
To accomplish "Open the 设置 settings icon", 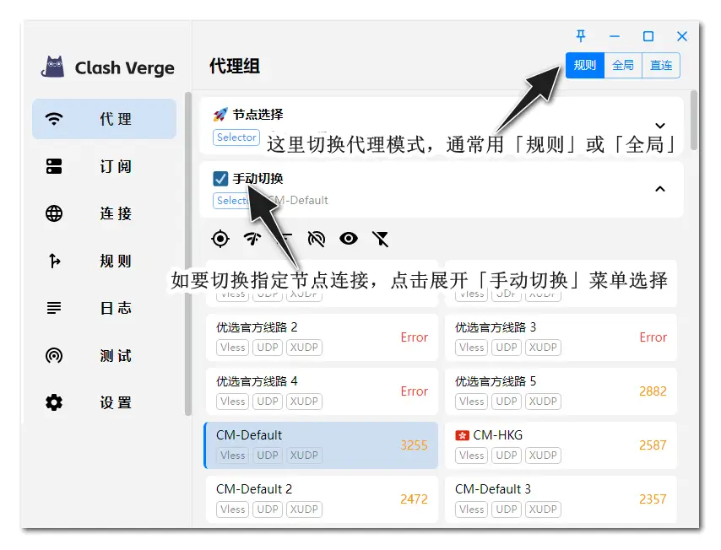I will click(54, 402).
